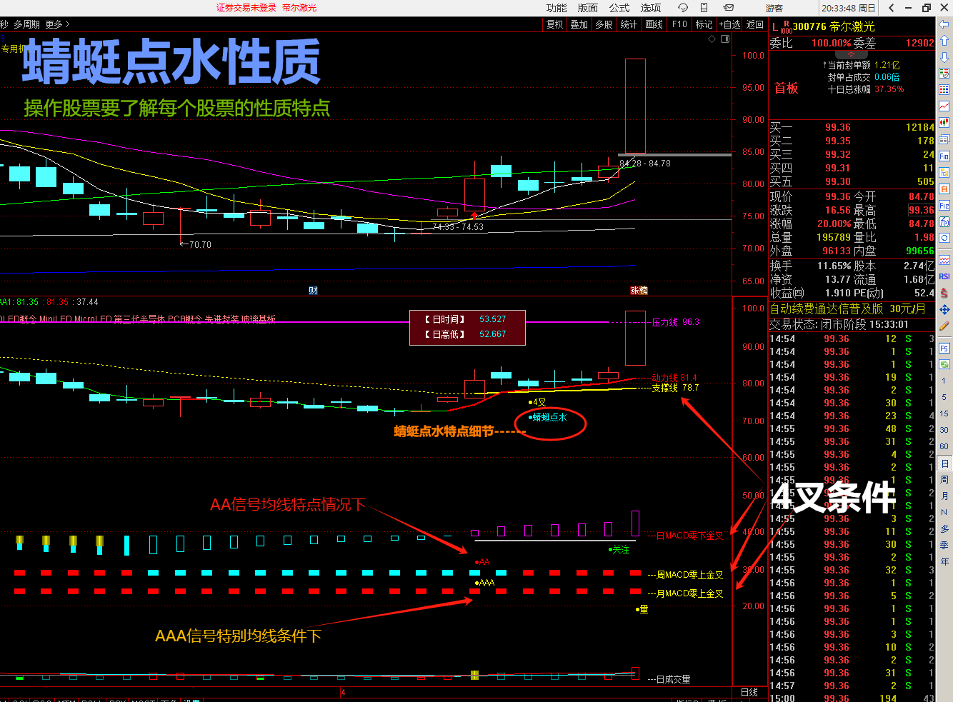Select the weekly 周 period
953x702 pixels.
pos(944,480)
